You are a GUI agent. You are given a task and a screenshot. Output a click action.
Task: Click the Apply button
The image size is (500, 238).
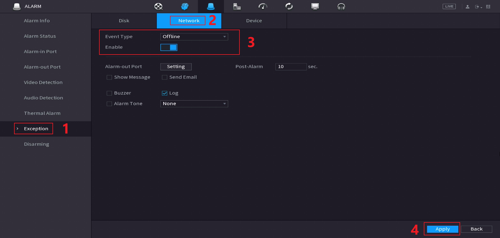pyautogui.click(x=442, y=229)
